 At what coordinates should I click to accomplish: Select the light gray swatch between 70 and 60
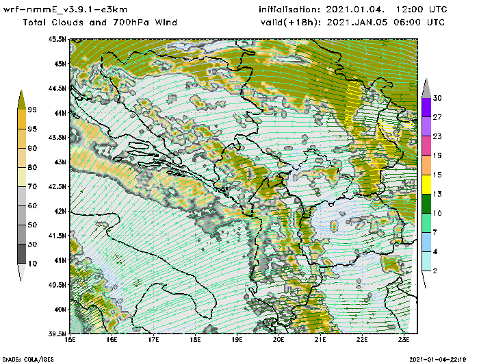[21, 197]
